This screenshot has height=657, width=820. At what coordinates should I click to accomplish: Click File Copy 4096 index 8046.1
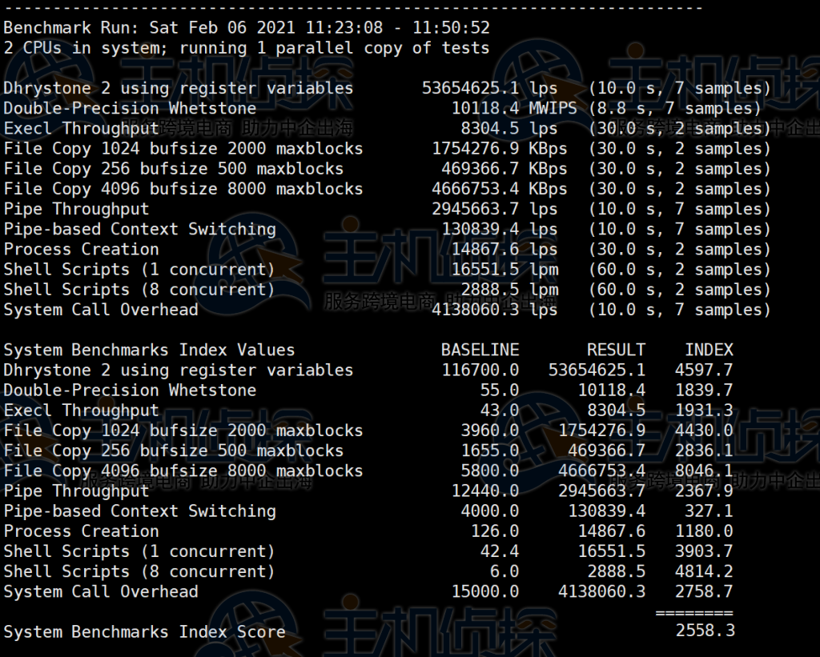click(x=704, y=471)
